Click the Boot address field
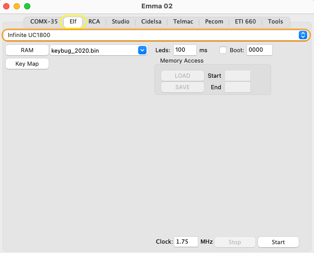 coord(260,50)
